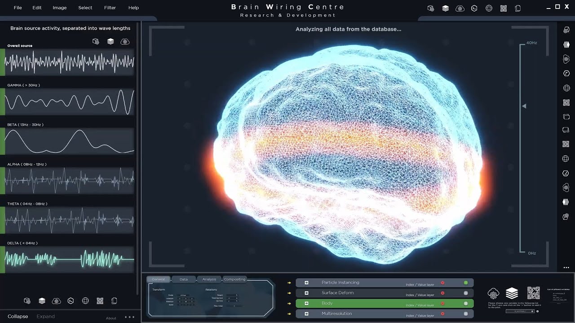Click the red X on the Body row
Viewport: 575px width, 323px height.
click(x=442, y=303)
